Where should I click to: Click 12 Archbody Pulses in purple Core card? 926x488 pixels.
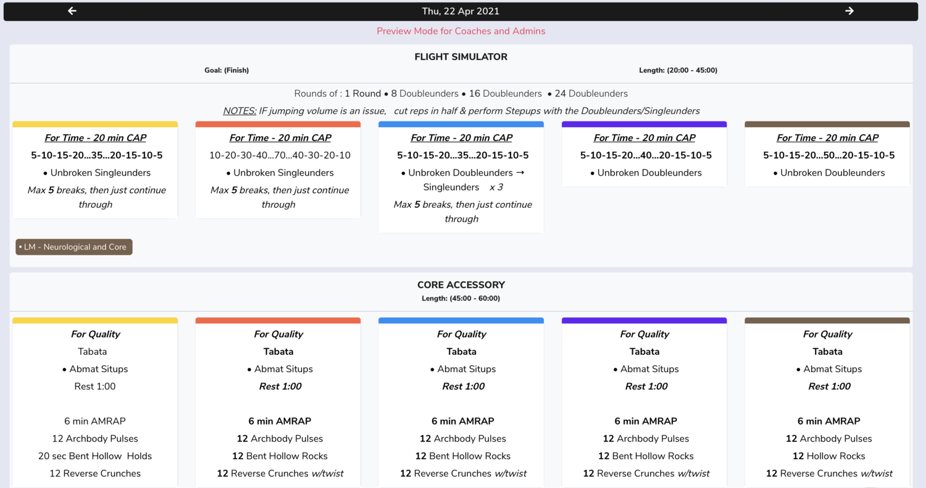pos(646,439)
